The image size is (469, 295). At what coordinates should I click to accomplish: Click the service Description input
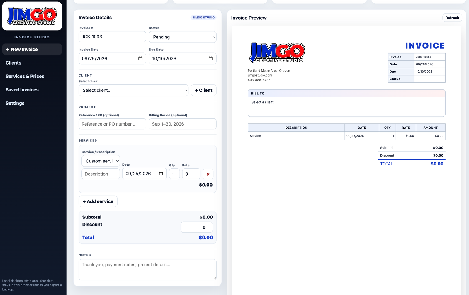tap(101, 174)
